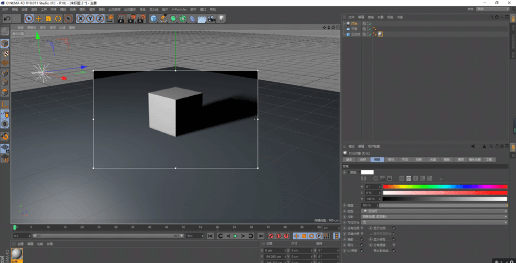Image resolution: width=516 pixels, height=263 pixels.
Task: Open render settings gear clapperboard icon
Action: pyautogui.click(x=141, y=19)
